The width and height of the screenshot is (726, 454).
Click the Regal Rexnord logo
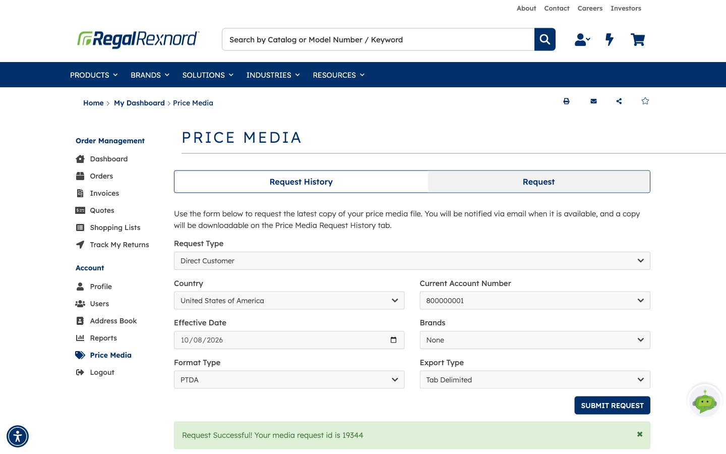(x=138, y=39)
